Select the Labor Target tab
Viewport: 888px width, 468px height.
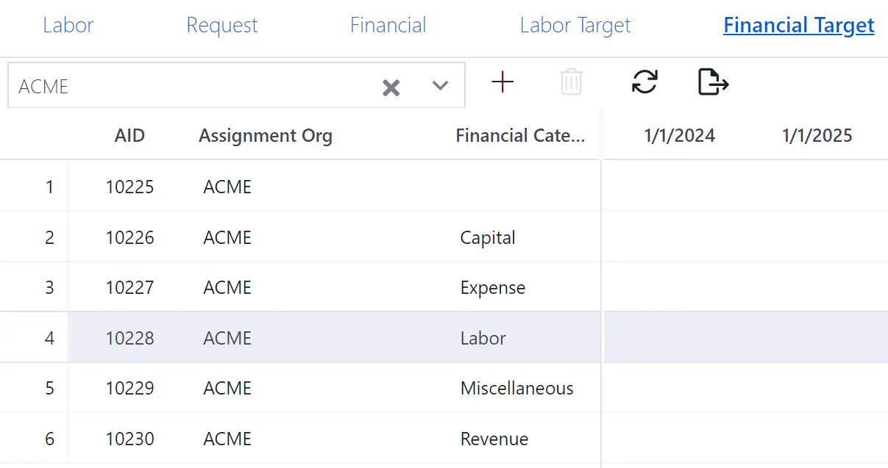click(575, 25)
